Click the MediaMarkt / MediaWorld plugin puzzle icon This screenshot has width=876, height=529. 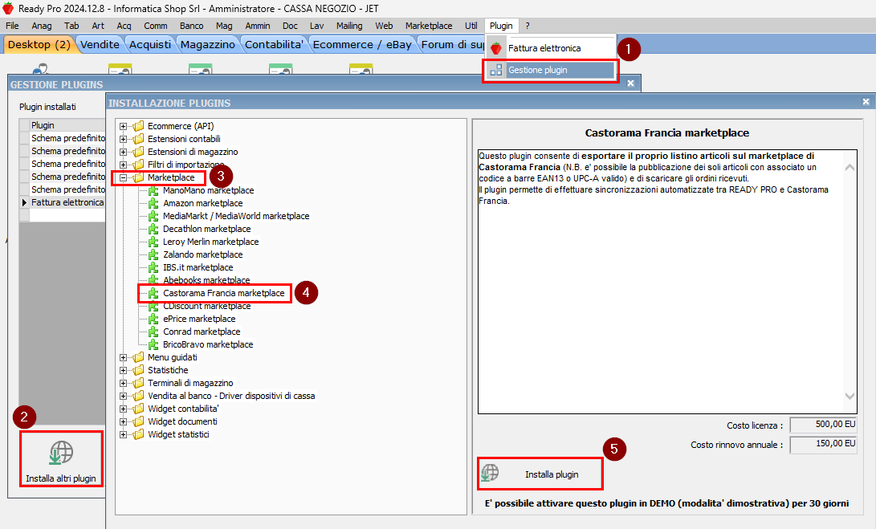coord(153,216)
